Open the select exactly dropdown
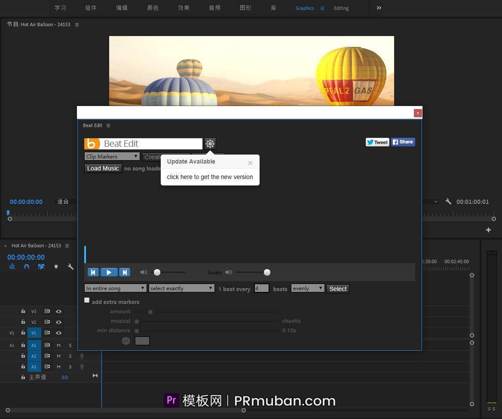502x419 pixels. [x=181, y=288]
